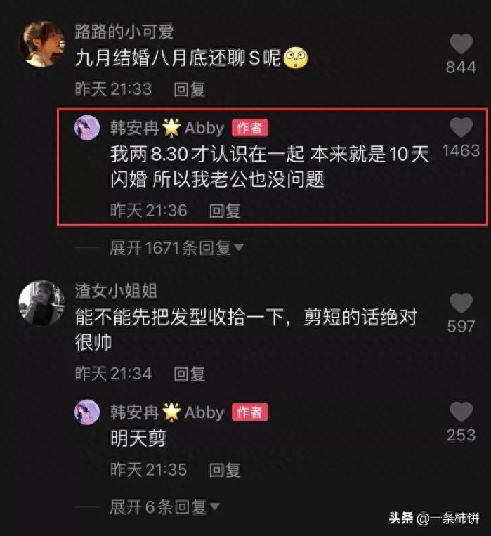
Task: Reply to the author comment posted at 21:36
Action: [x=225, y=211]
